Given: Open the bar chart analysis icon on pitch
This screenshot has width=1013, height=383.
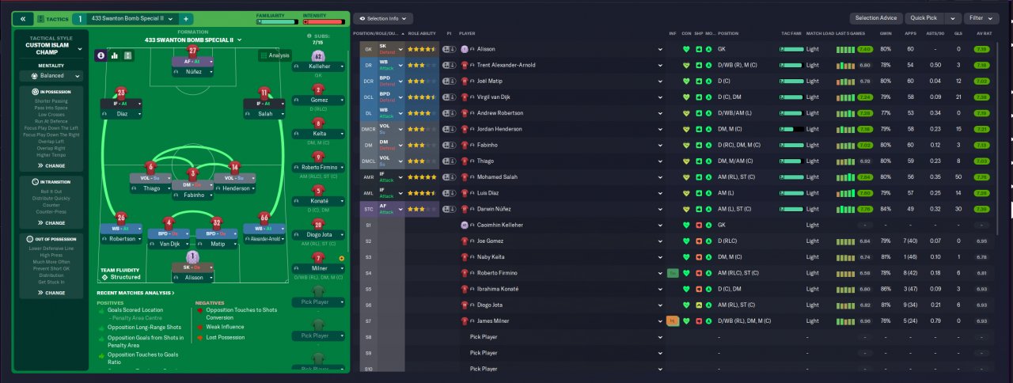Looking at the screenshot, I should pyautogui.click(x=114, y=55).
